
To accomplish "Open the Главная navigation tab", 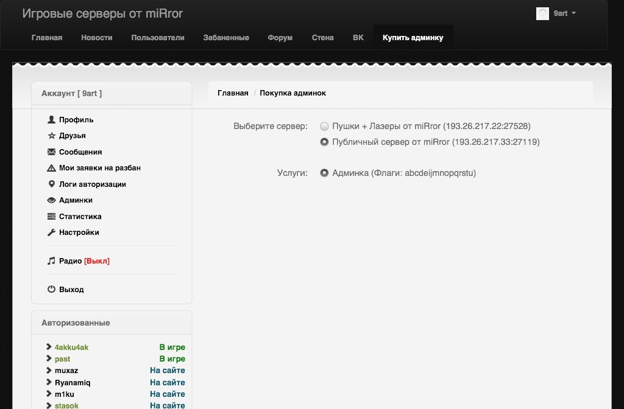I will tap(47, 38).
